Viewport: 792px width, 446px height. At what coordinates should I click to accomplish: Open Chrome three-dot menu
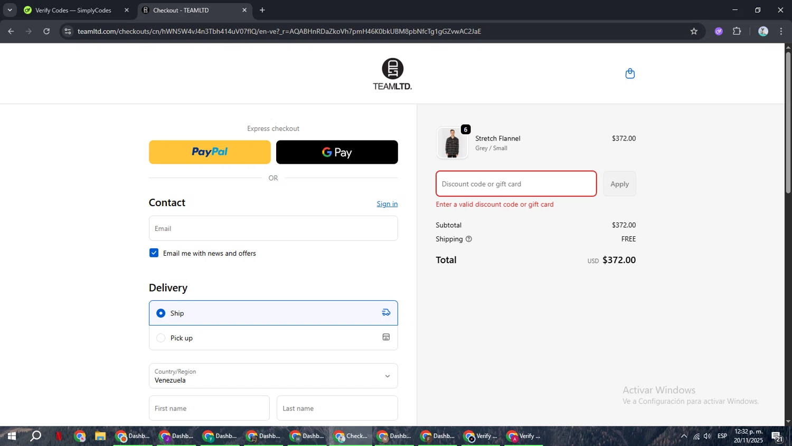point(781,31)
